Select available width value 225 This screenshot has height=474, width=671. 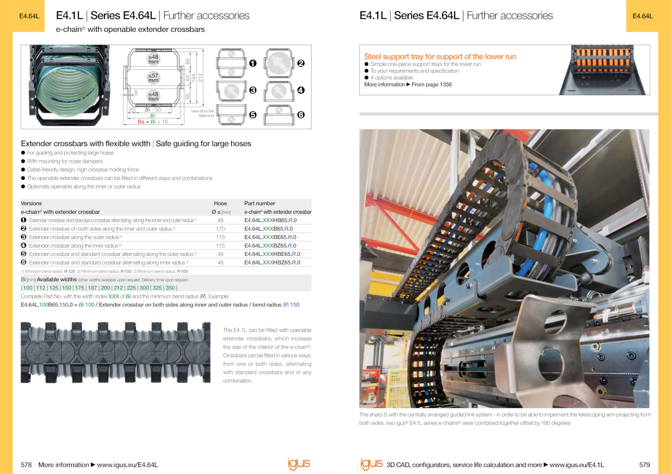point(131,288)
